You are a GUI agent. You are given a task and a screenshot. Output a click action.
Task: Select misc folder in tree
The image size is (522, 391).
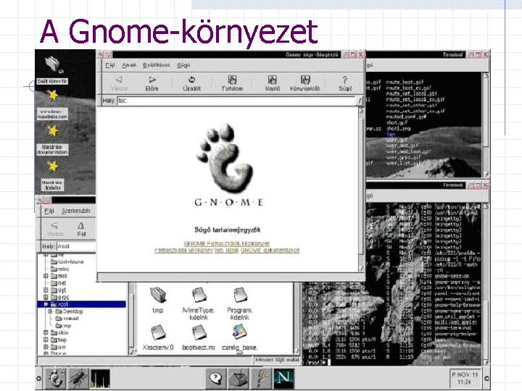[60, 269]
